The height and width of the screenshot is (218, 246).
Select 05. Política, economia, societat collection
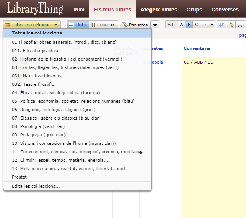coord(77,101)
